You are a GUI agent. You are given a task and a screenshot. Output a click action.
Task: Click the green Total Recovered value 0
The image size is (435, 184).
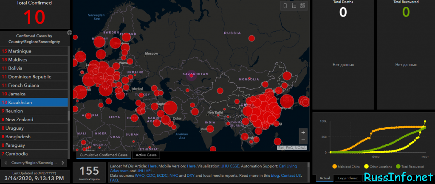(x=406, y=12)
